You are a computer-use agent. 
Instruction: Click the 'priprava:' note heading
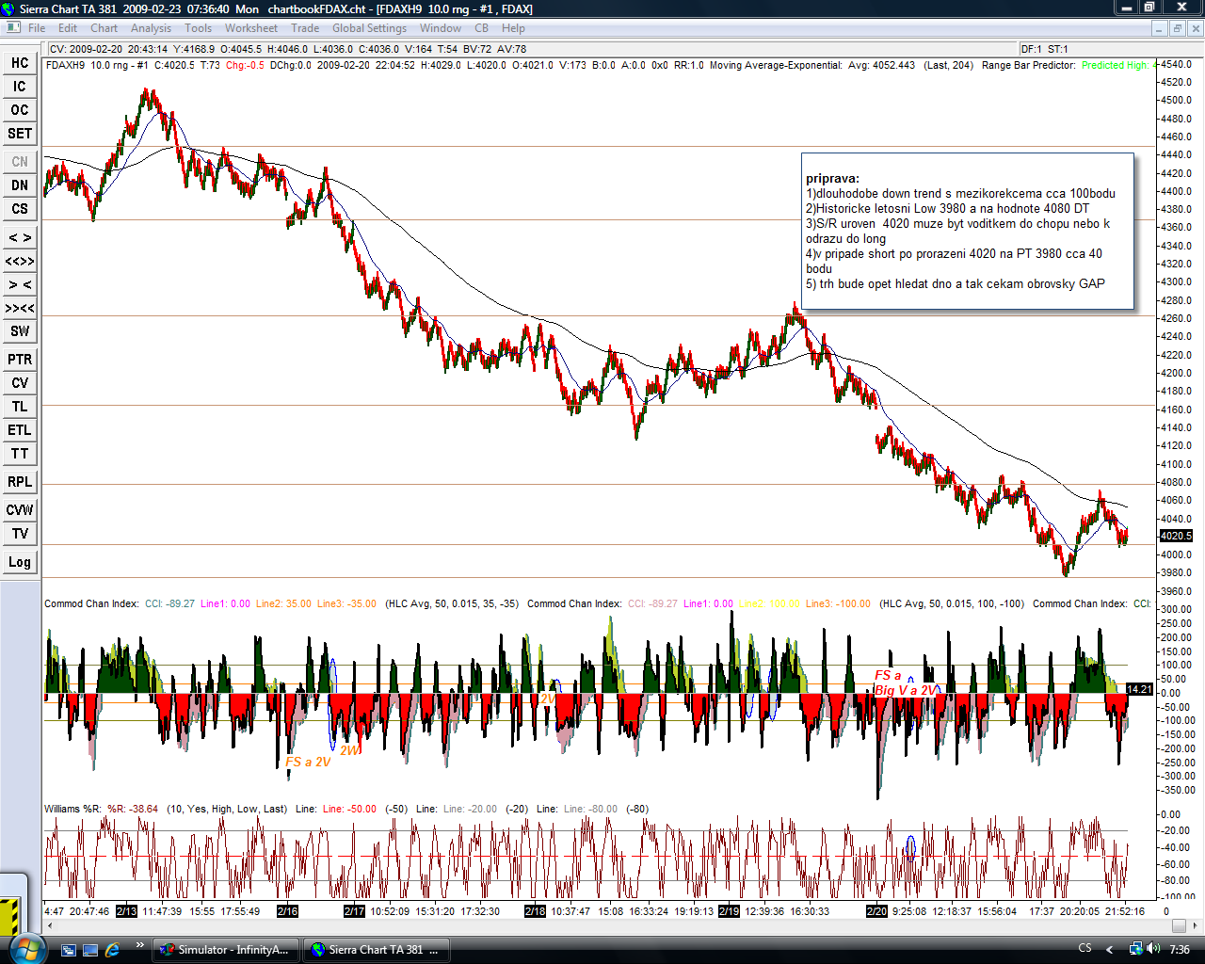[832, 178]
